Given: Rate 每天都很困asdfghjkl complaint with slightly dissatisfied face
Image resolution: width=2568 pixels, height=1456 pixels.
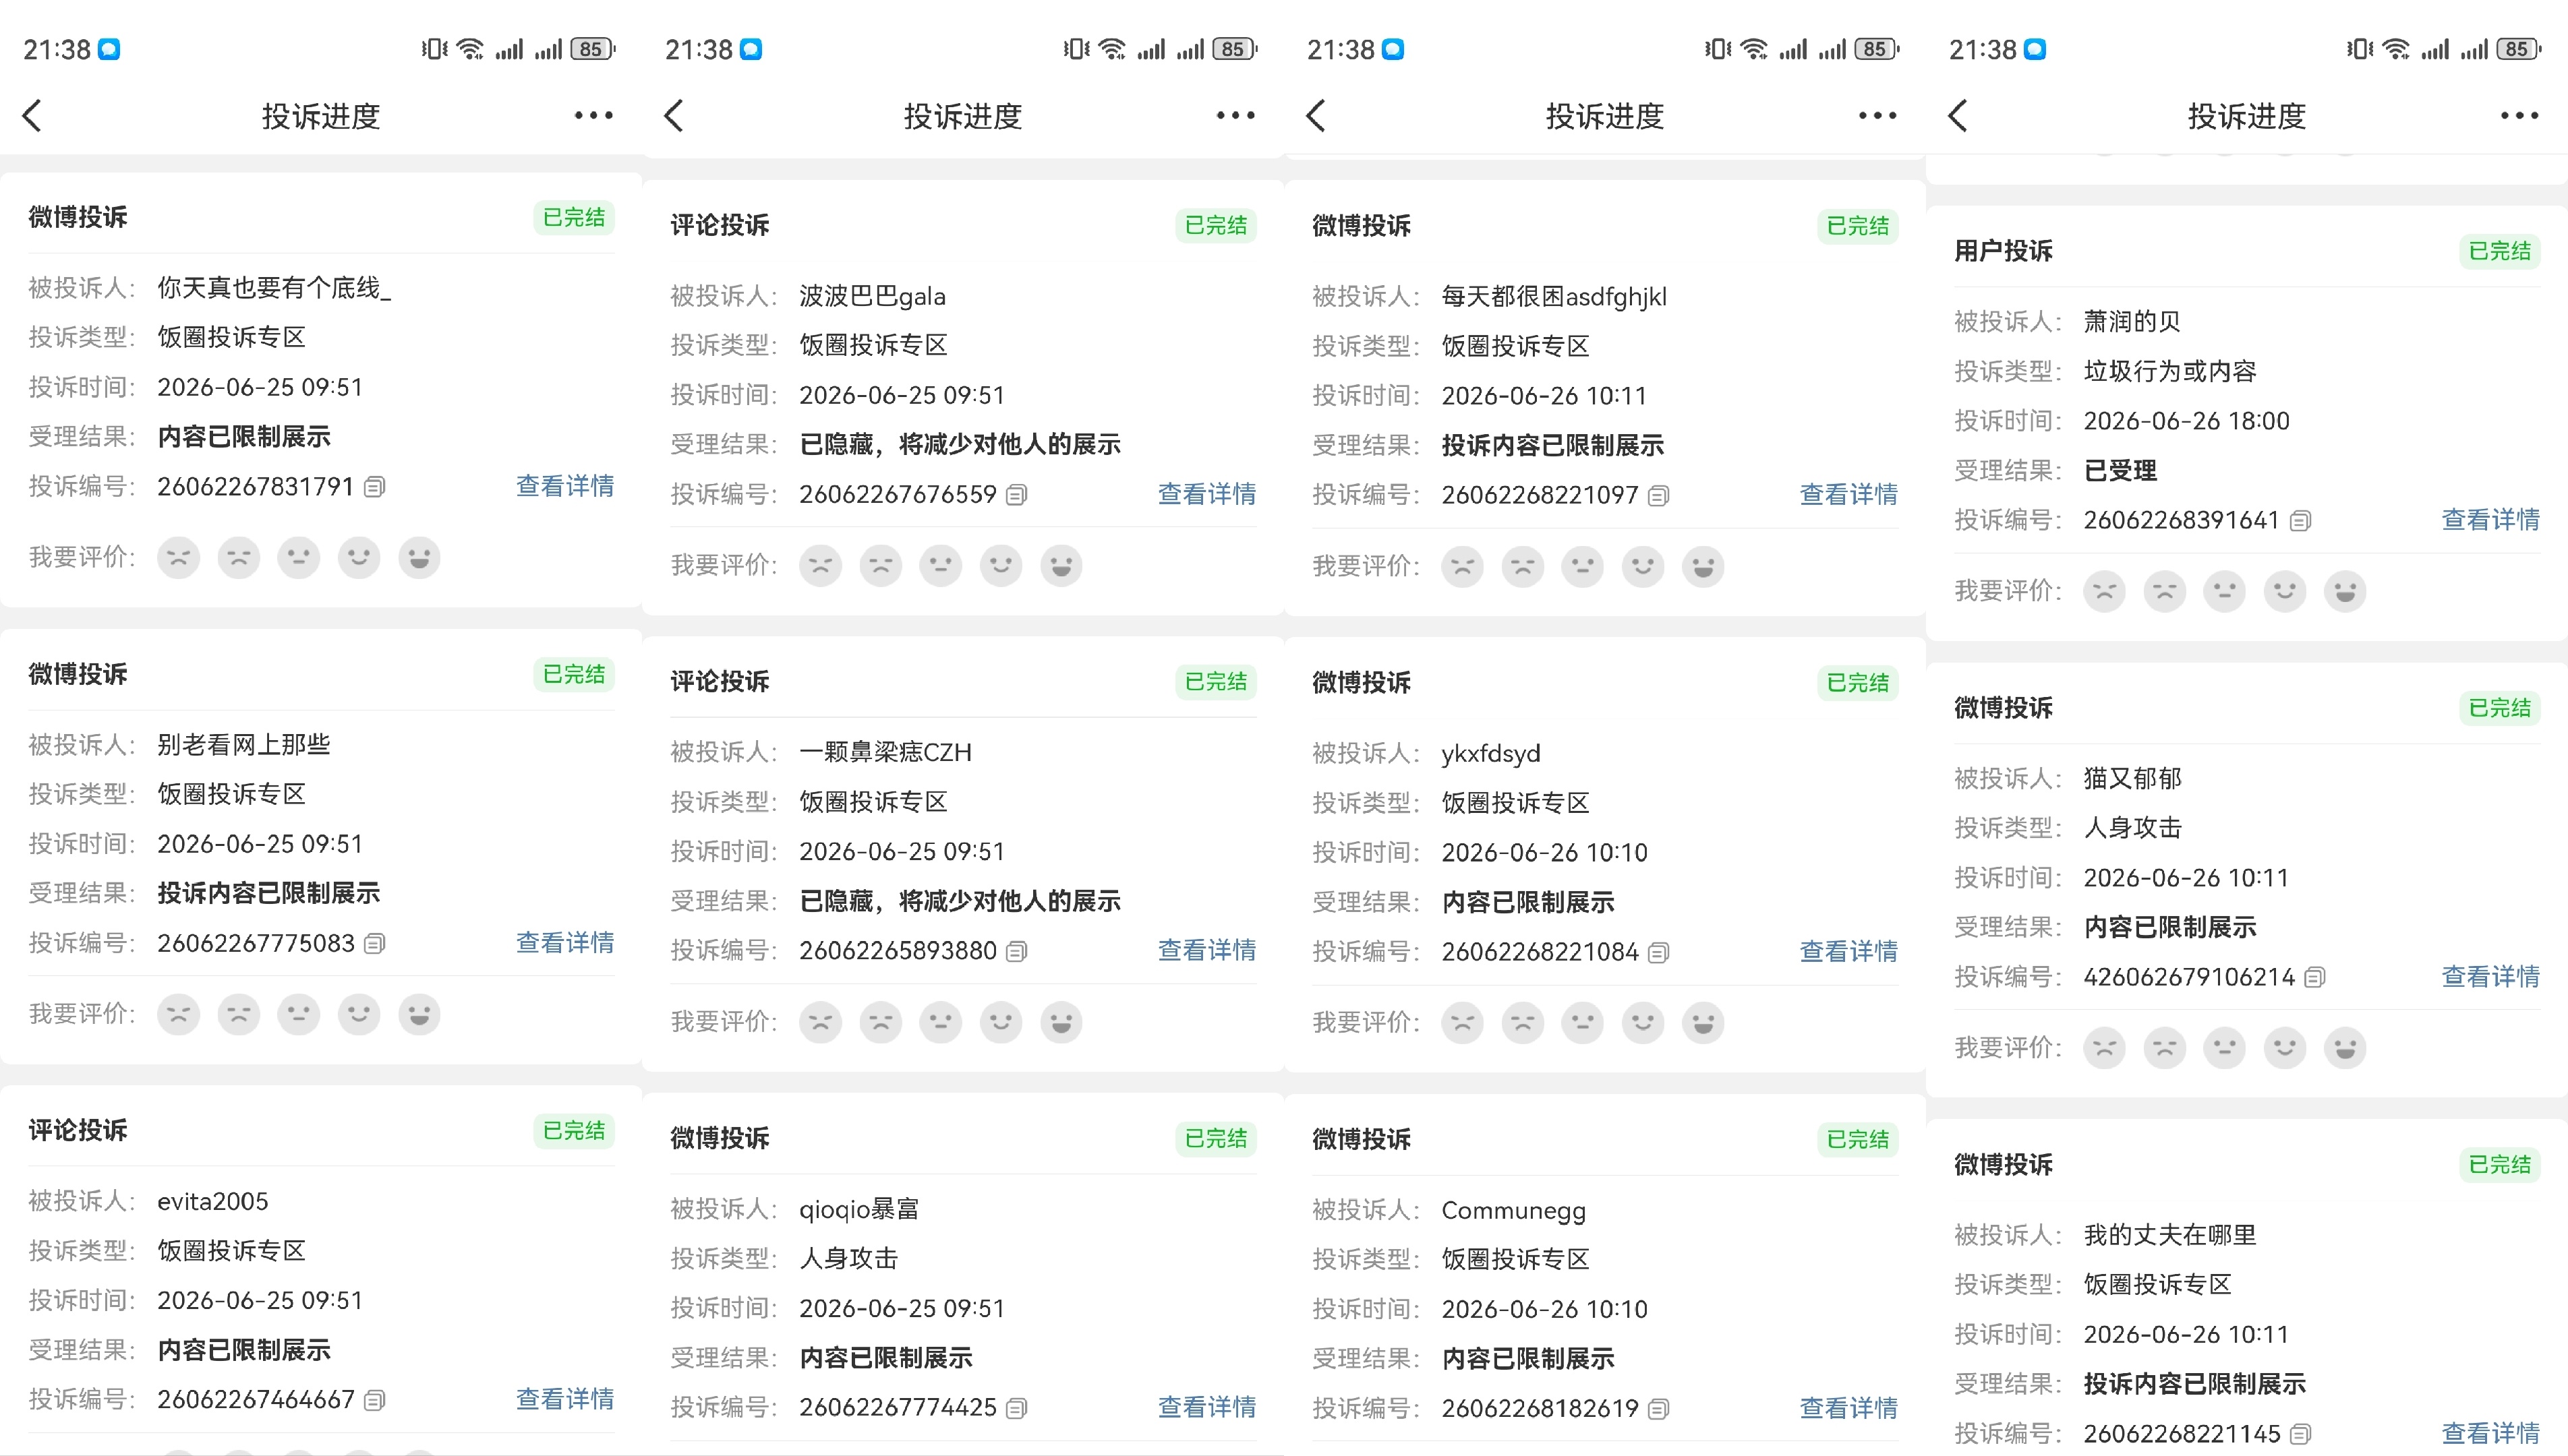Looking at the screenshot, I should (x=1523, y=567).
